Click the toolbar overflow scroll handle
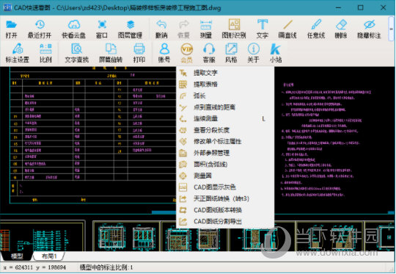This screenshot has height=274, width=396. (x=392, y=29)
